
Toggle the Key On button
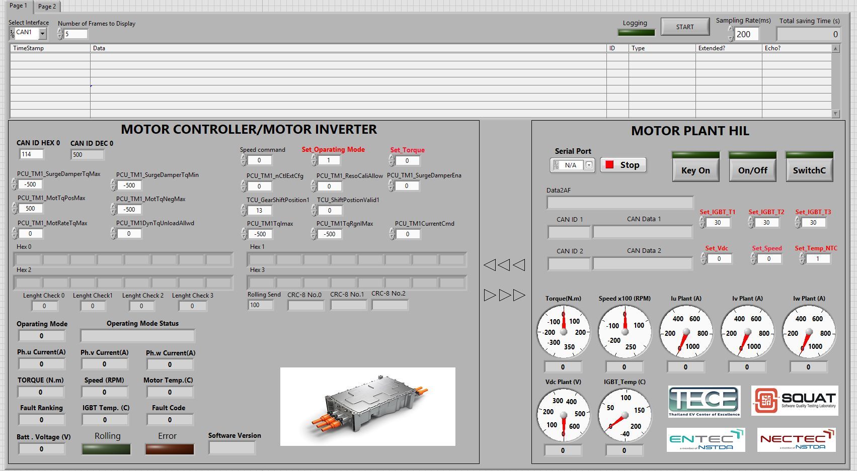pos(695,170)
